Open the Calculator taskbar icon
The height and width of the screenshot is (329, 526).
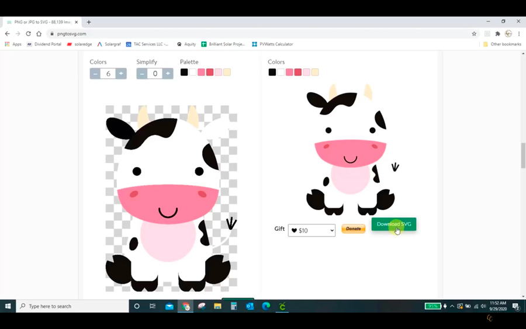(x=234, y=306)
